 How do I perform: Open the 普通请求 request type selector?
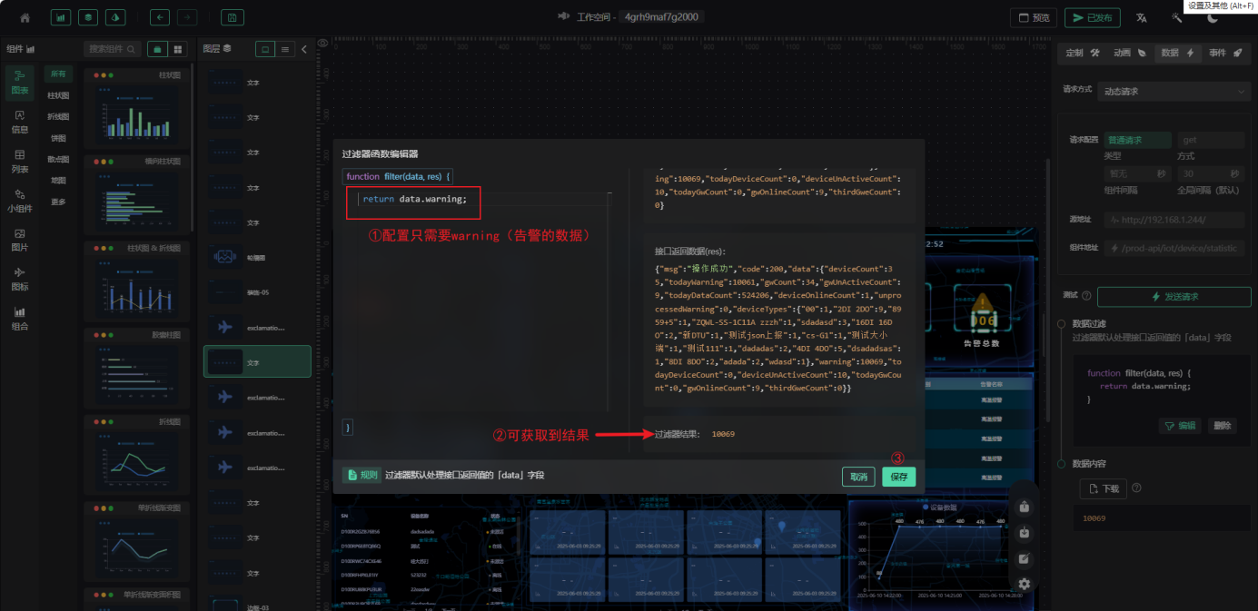point(1134,141)
